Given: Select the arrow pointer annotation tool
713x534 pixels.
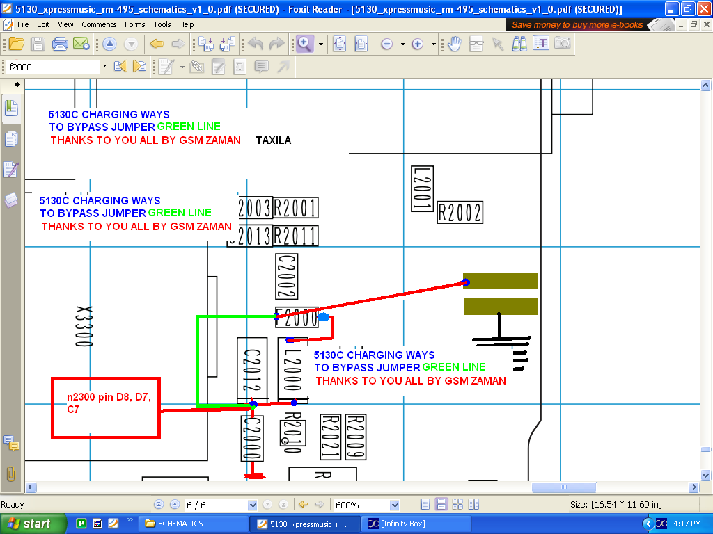Looking at the screenshot, I should coord(498,44).
